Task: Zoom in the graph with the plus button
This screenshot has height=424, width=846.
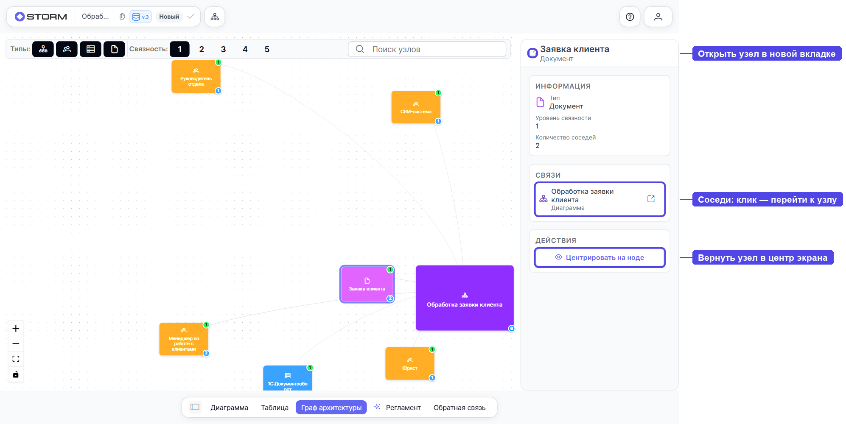Action: [x=16, y=329]
